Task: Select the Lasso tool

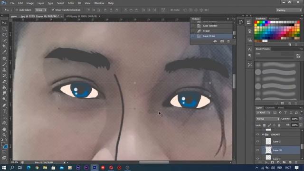Action: [x=4, y=35]
